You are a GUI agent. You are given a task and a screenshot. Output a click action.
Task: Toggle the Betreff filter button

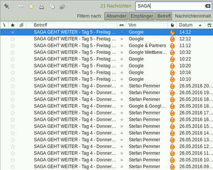point(164,16)
